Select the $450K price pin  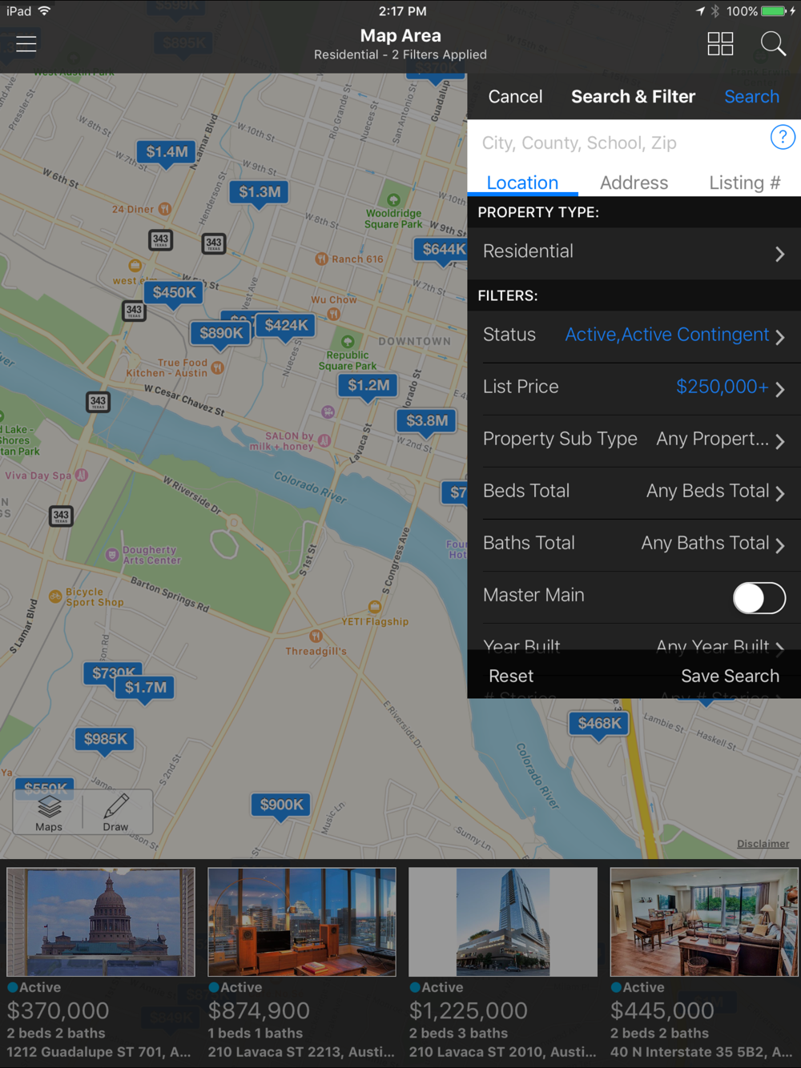coord(175,294)
